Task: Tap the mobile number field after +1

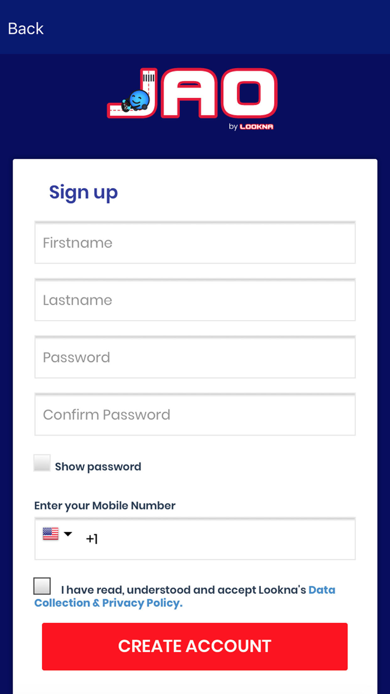Action: 226,539
